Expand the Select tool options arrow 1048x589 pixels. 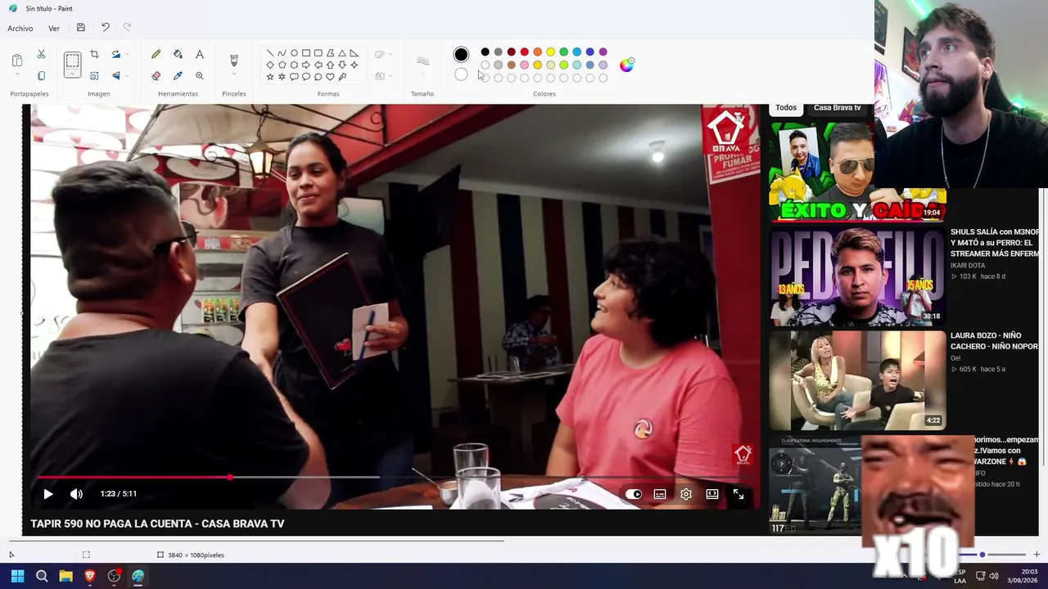point(73,74)
